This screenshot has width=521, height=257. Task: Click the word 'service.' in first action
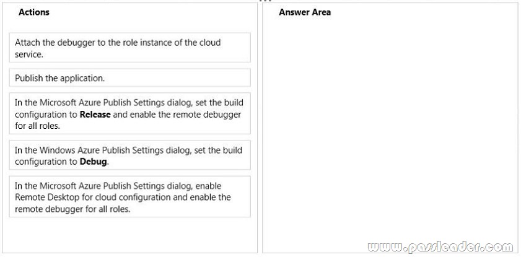tap(29, 54)
